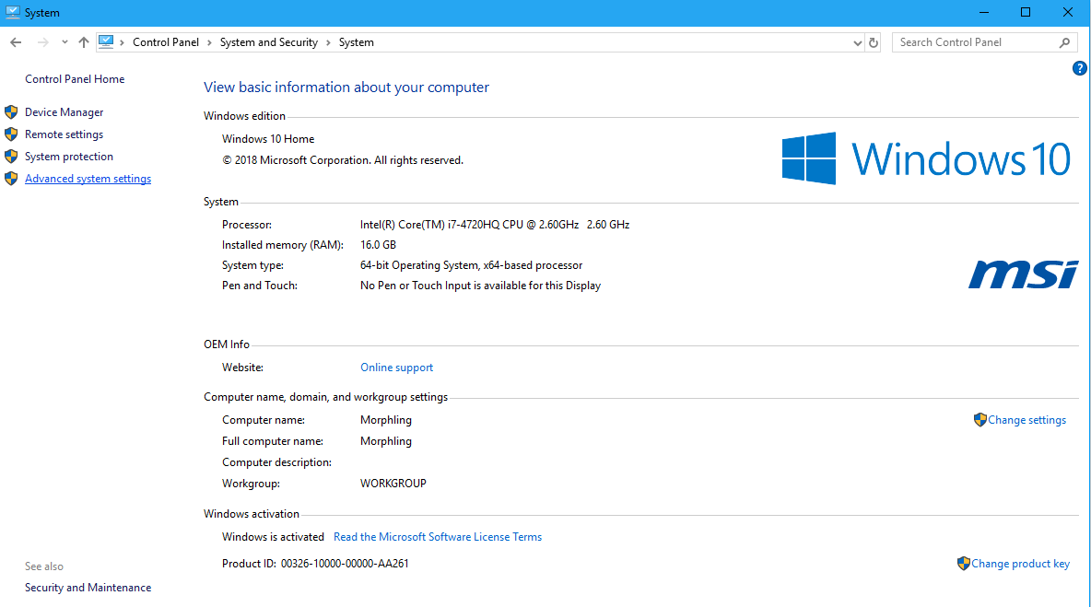Minimize the System window
This screenshot has height=607, width=1091.
click(x=984, y=13)
